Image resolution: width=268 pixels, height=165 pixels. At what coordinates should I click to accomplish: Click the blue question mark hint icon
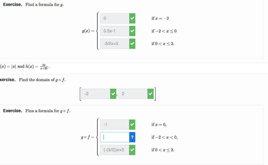(132, 137)
